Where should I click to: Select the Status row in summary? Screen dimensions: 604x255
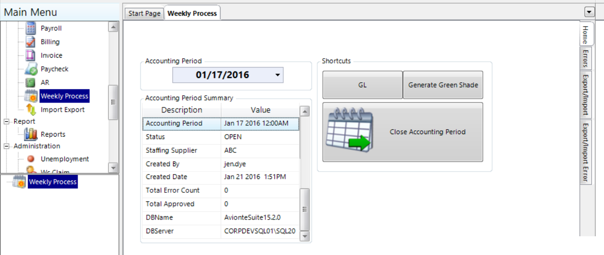click(x=220, y=137)
